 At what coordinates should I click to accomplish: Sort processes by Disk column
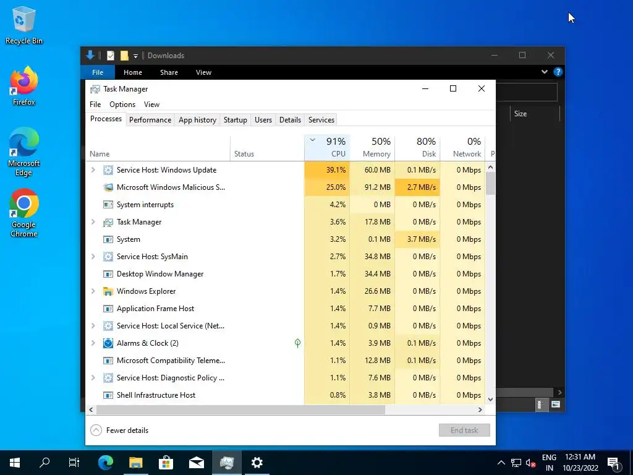(417, 147)
